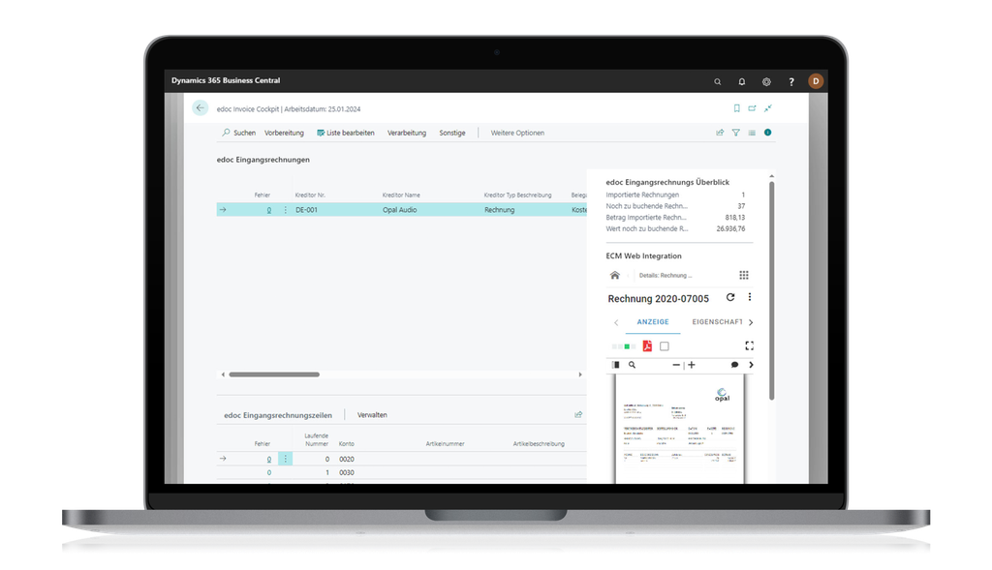Click Liste bearbeiten

pyautogui.click(x=346, y=133)
